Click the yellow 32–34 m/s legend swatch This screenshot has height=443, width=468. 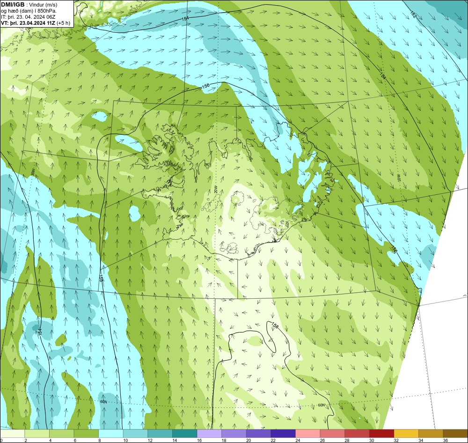click(407, 434)
